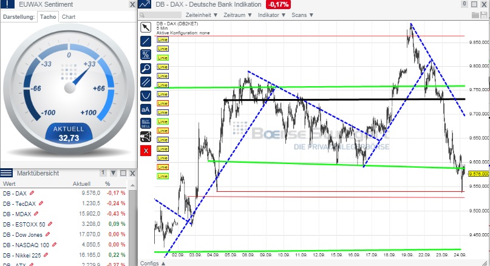Click the pencil icon next to DB - Nikkei 225
The image size is (490, 266).
tap(46, 255)
